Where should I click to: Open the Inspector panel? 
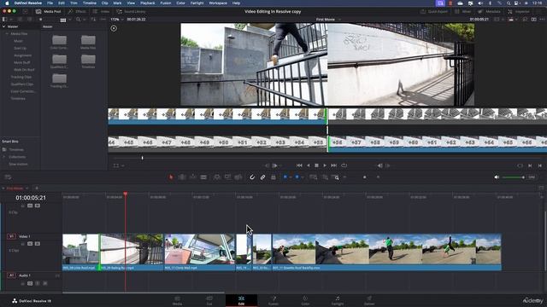[519, 11]
